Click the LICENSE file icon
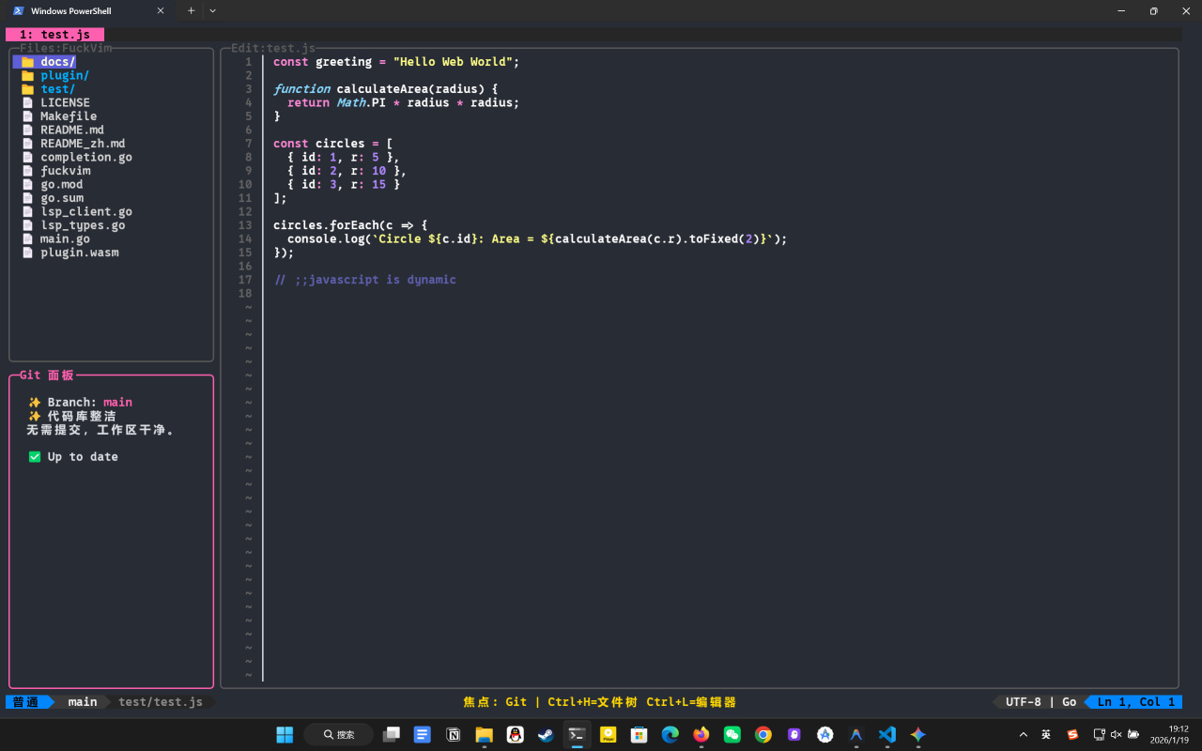The width and height of the screenshot is (1202, 751). pyautogui.click(x=27, y=103)
